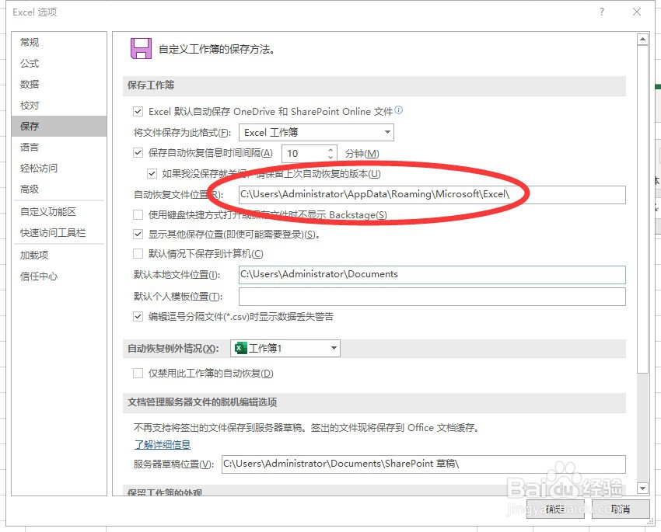Select 公式 category in sidebar
This screenshot has width=661, height=532.
click(x=59, y=63)
